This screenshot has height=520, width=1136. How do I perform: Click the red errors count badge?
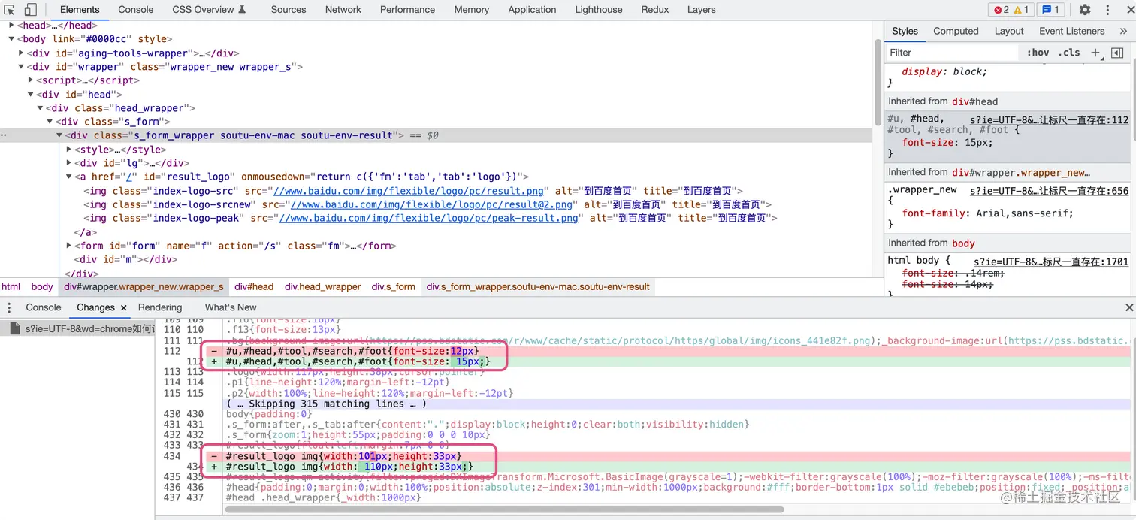click(1002, 10)
